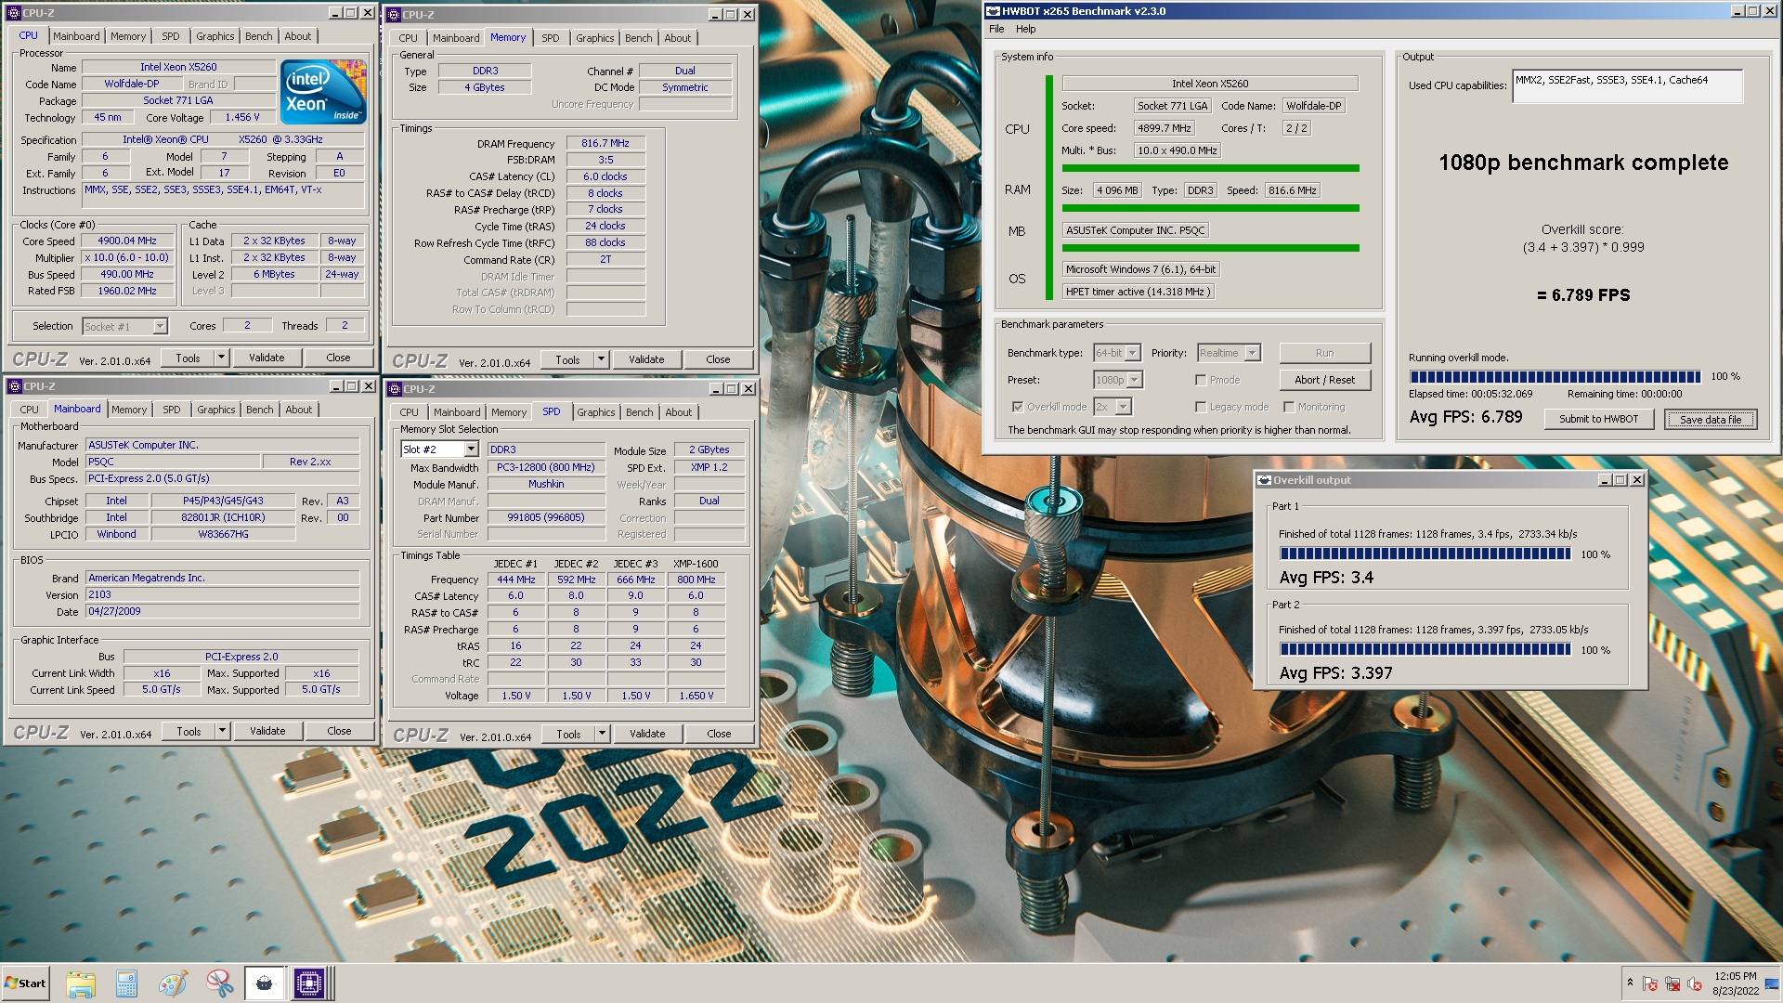Click the XMP-1600 frequency 800 MHz cell
Screen dimensions: 1783x1003
(x=696, y=580)
